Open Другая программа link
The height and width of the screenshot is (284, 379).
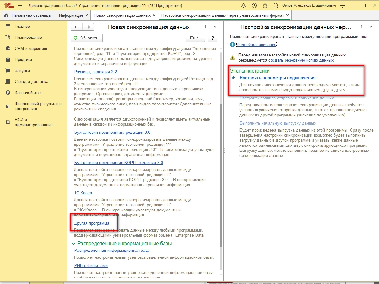coord(92,223)
